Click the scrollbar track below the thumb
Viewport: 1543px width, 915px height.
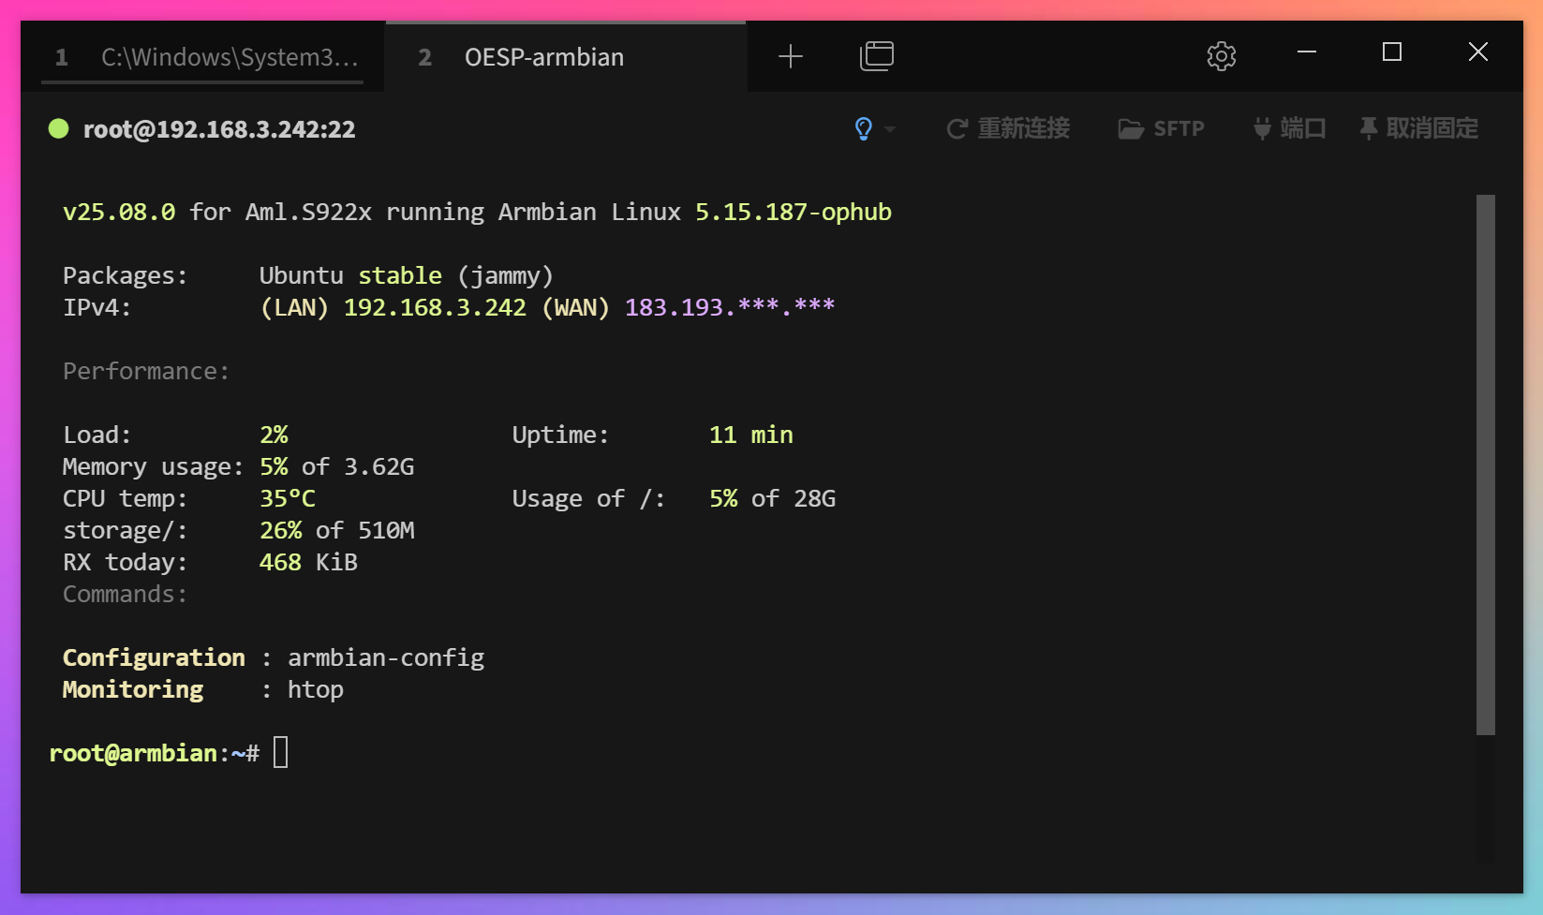tap(1485, 796)
